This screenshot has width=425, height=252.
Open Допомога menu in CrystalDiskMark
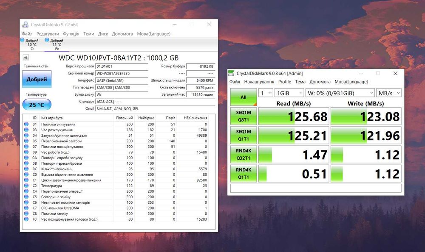pyautogui.click(x=320, y=82)
